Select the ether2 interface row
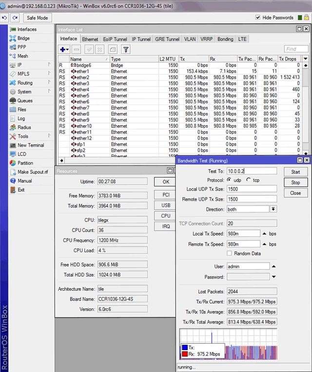 click(x=179, y=77)
